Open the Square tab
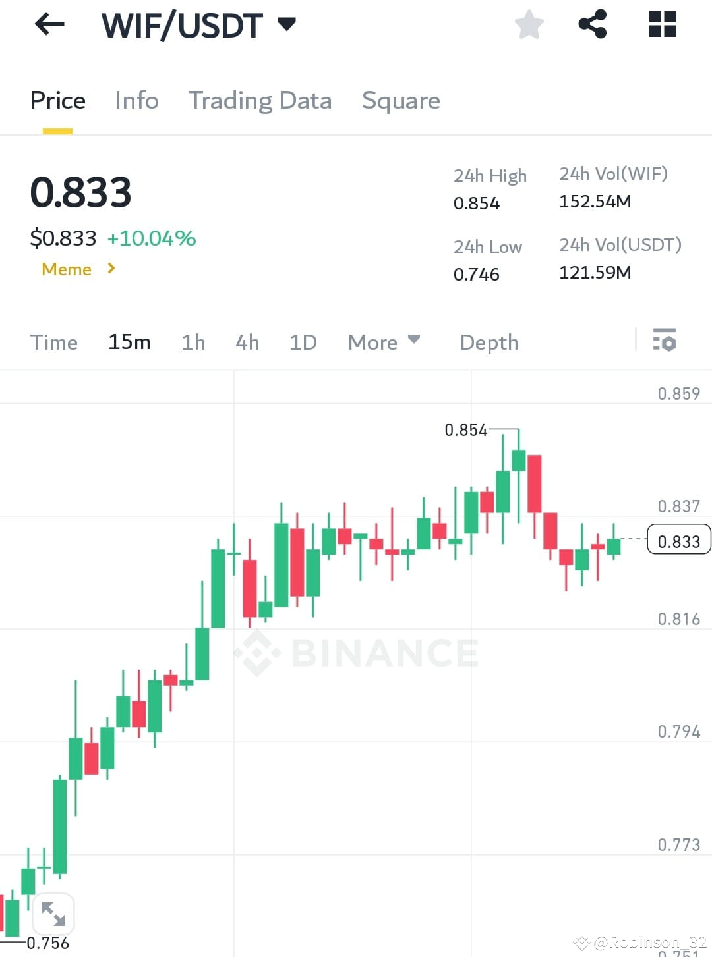This screenshot has width=712, height=957. click(x=401, y=100)
